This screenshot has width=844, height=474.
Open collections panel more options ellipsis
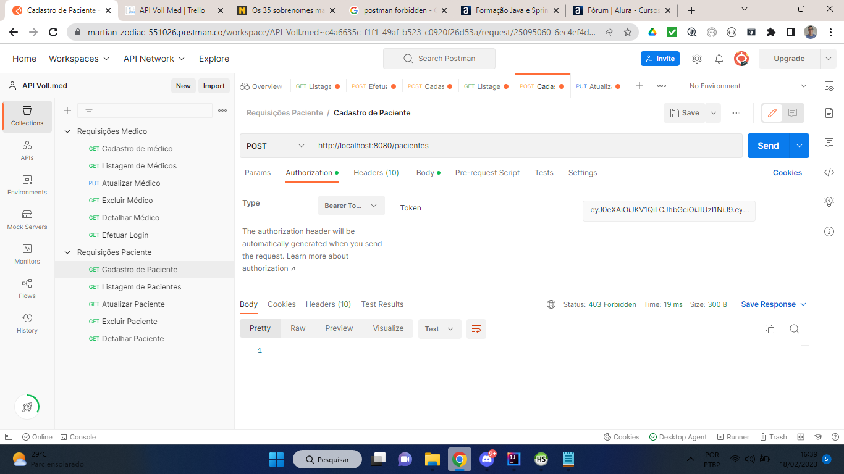[x=222, y=110]
